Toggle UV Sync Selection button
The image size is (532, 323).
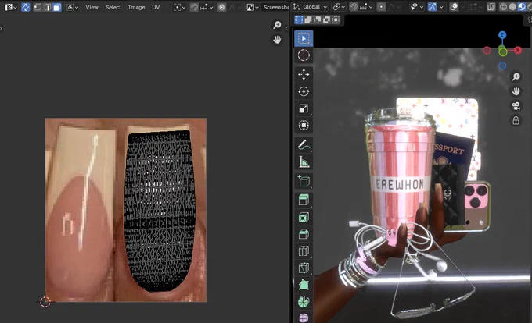pyautogui.click(x=26, y=7)
